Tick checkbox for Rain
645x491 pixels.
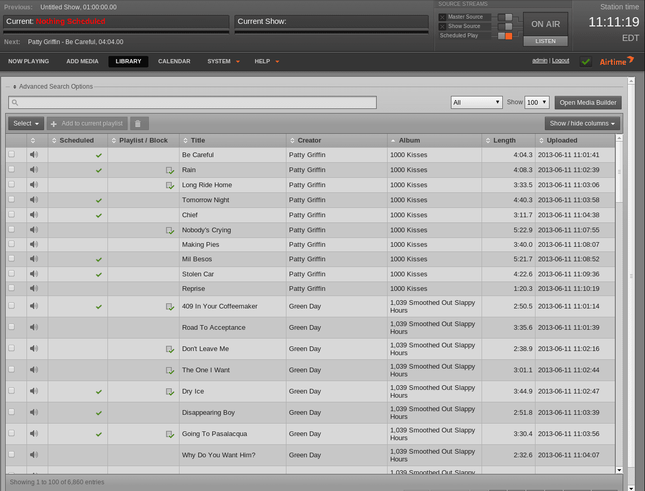pyautogui.click(x=11, y=169)
